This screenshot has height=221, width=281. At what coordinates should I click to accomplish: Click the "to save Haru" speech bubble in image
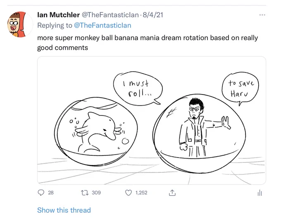pyautogui.click(x=241, y=88)
